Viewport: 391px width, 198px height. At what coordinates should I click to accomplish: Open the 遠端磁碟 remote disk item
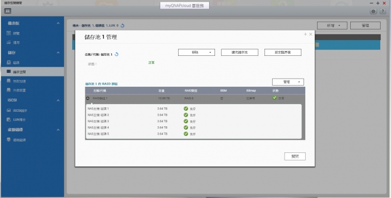[33, 140]
